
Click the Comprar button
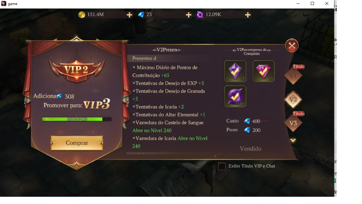tap(77, 143)
